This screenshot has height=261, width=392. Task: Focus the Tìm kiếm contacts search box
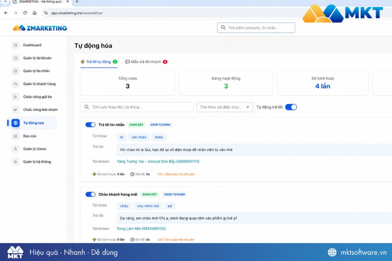click(x=256, y=28)
